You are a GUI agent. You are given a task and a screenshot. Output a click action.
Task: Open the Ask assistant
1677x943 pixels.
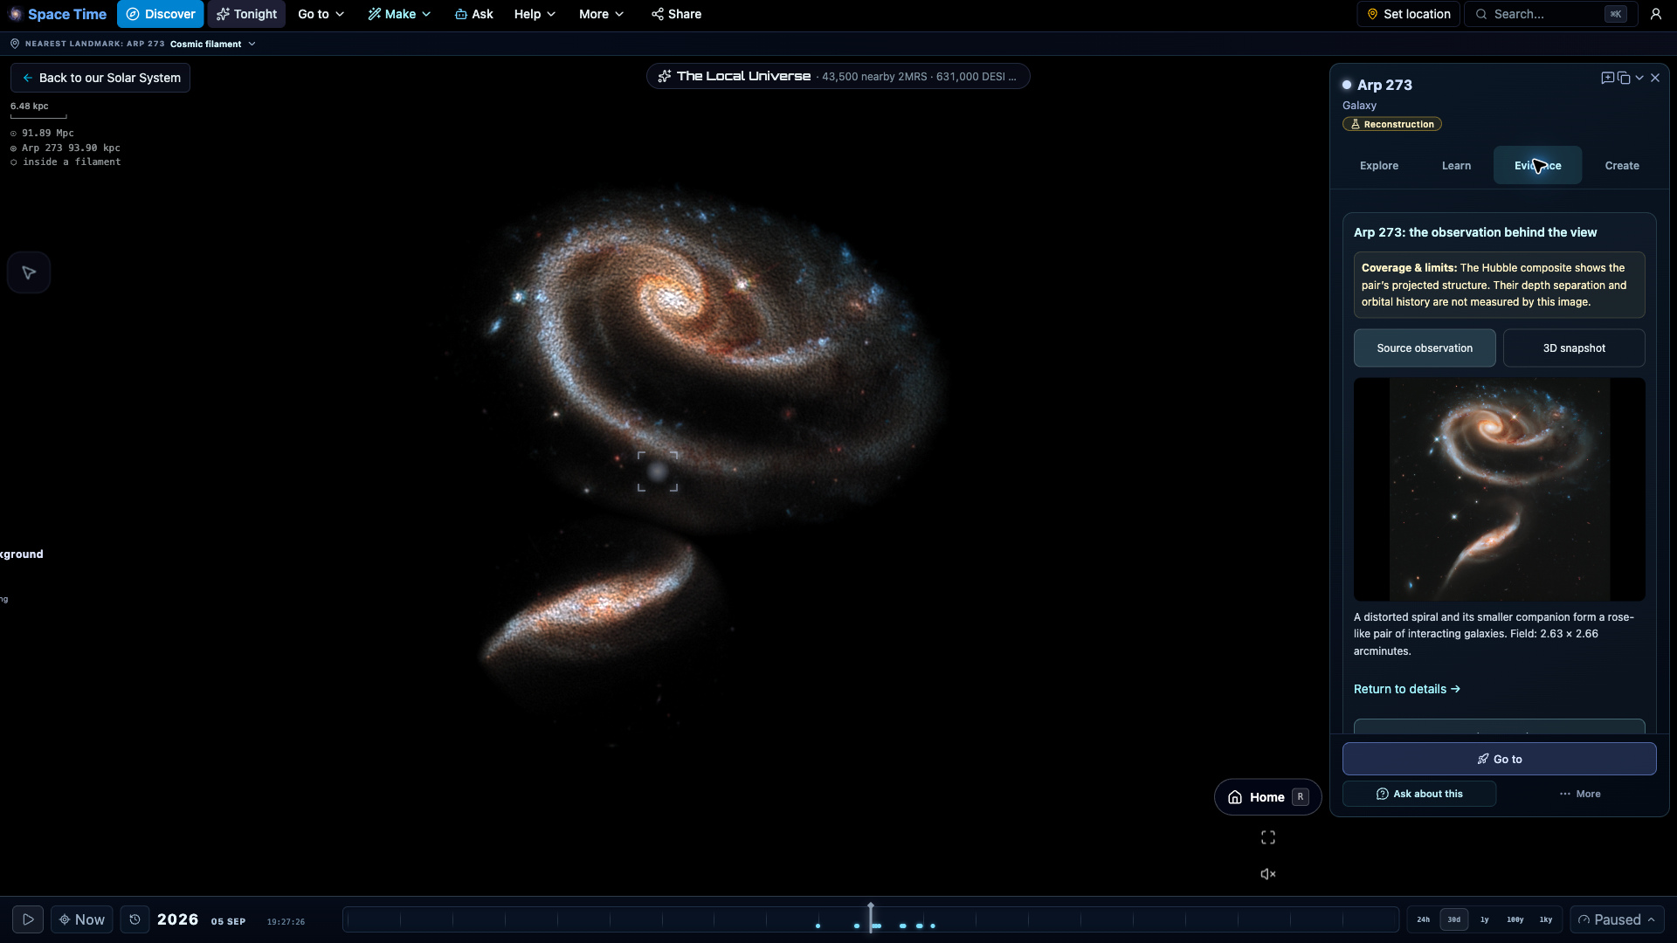474,14
